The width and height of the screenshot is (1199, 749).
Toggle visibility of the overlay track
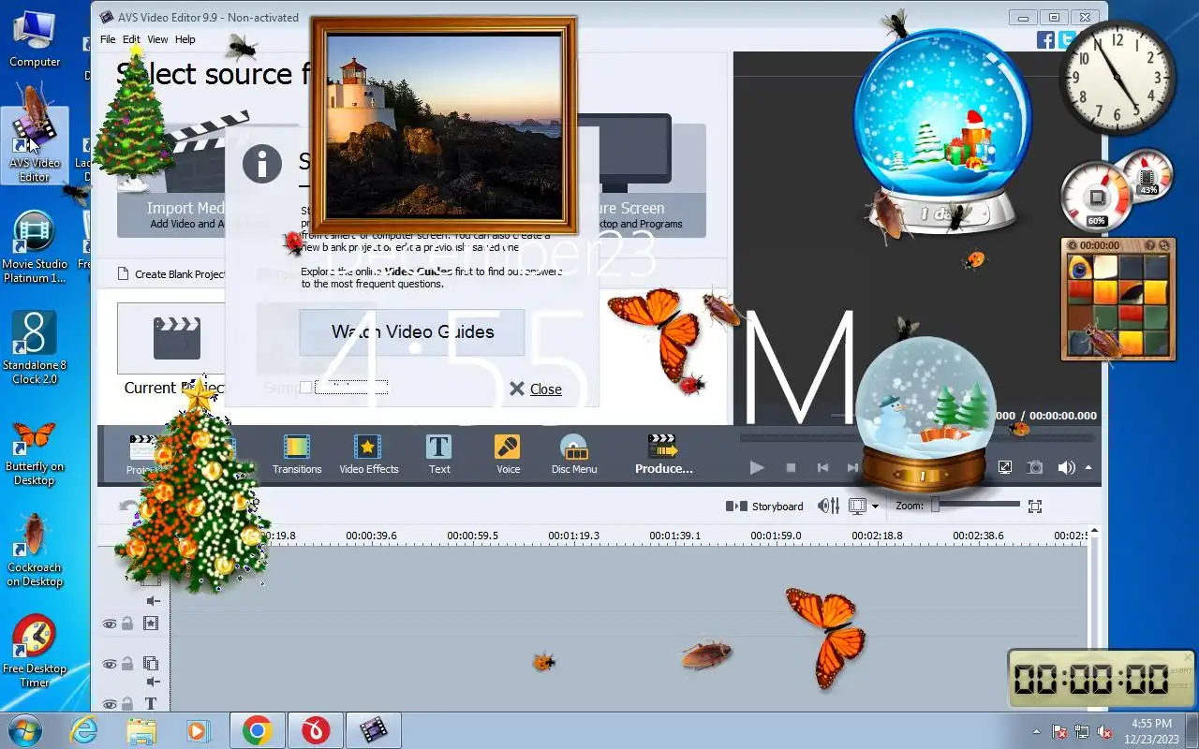pos(110,664)
